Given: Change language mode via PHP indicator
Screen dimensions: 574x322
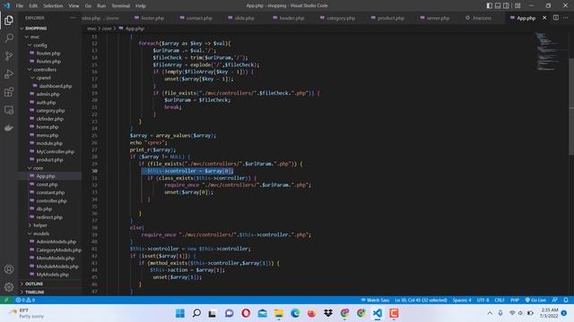Looking at the screenshot, I should point(515,300).
